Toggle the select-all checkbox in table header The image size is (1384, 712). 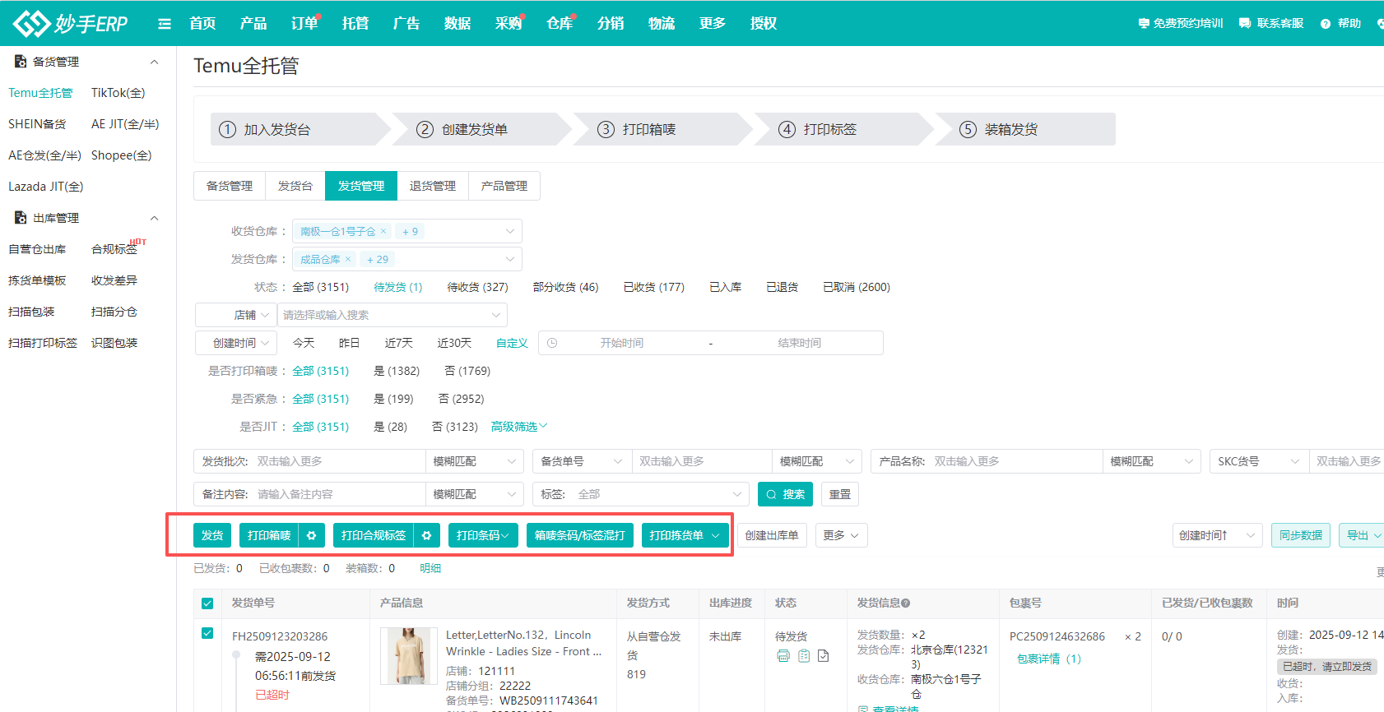click(207, 603)
